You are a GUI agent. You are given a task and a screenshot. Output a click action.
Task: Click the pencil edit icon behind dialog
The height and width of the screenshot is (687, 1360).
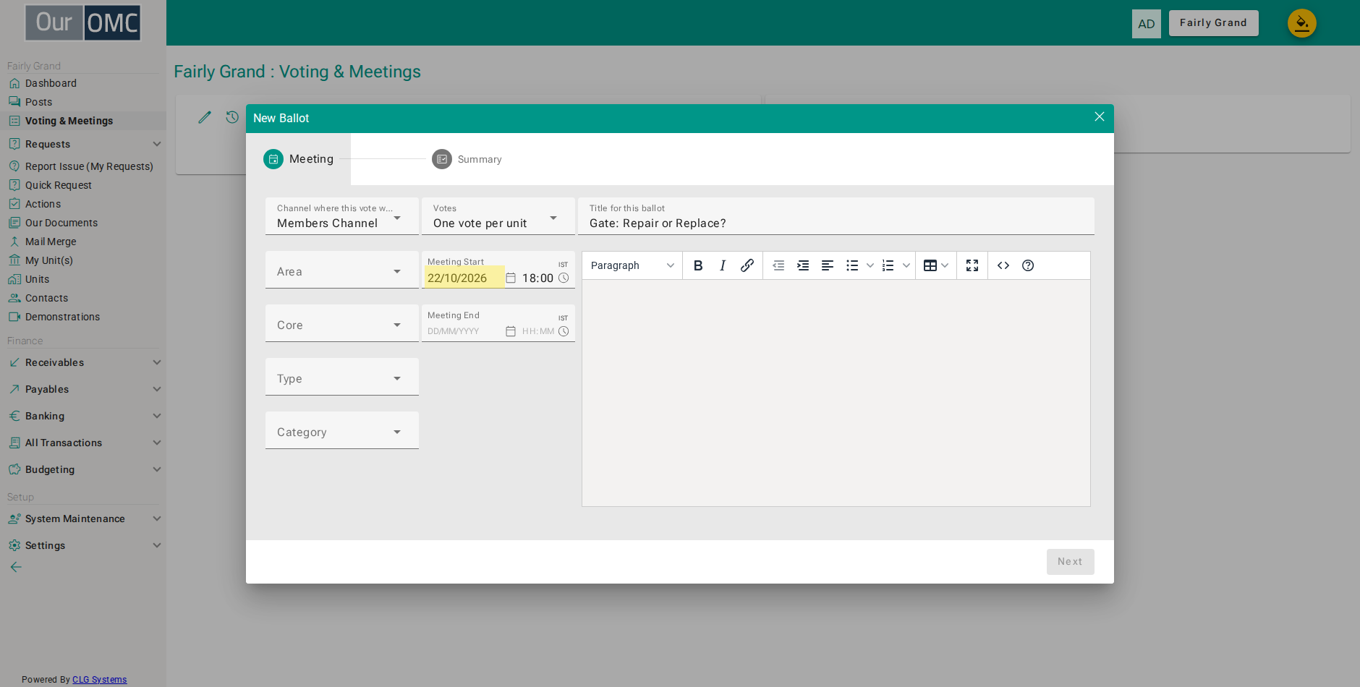205,117
